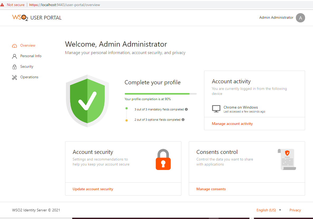This screenshot has width=313, height=219.
Task: Click the Personal Info person icon
Action: tap(15, 56)
